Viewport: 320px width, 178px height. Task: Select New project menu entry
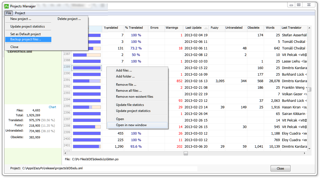click(21, 19)
